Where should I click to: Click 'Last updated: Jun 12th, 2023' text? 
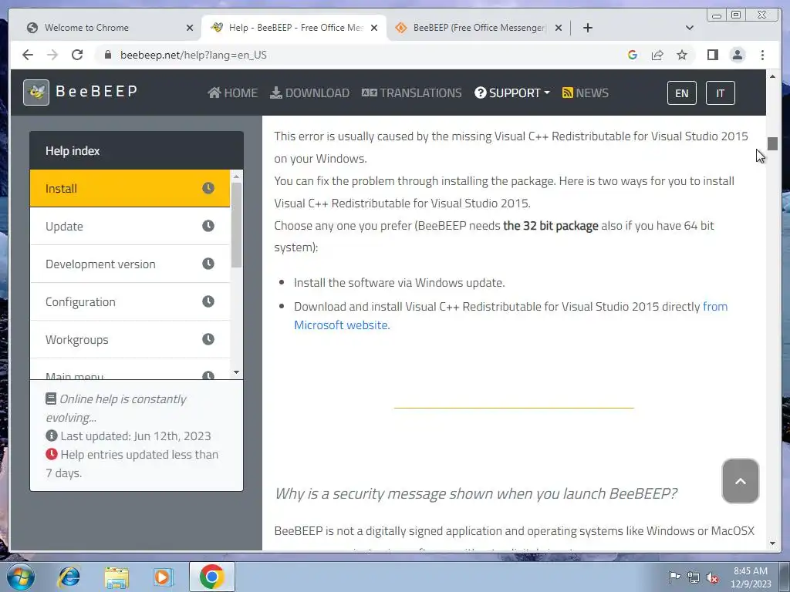point(136,436)
